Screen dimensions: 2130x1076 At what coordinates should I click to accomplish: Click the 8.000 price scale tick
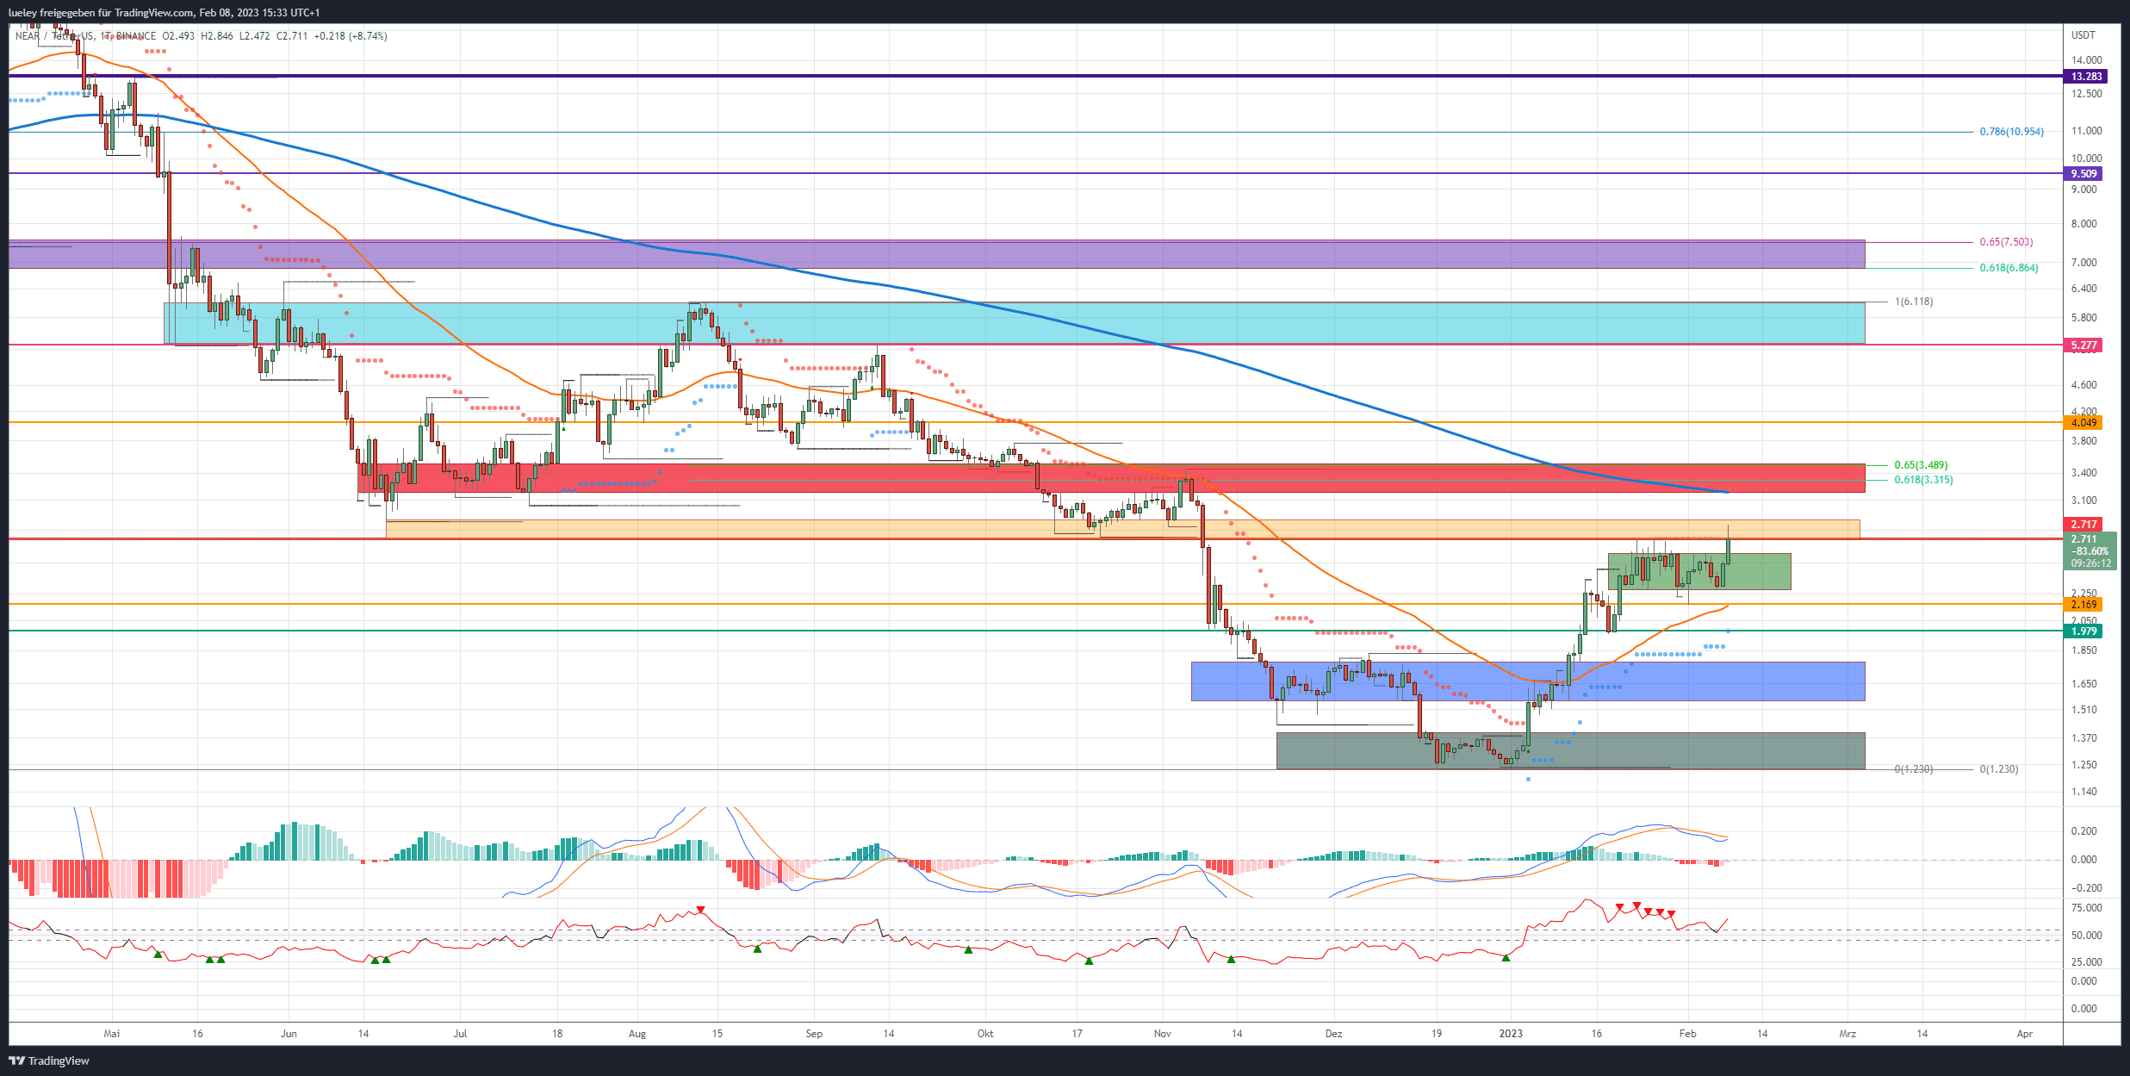(2084, 224)
